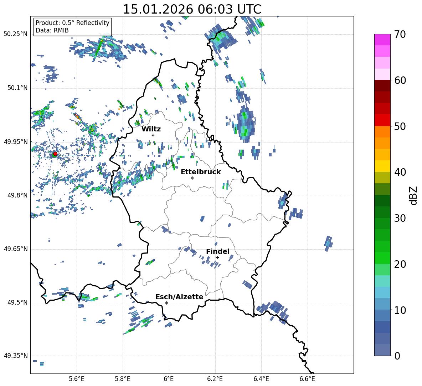
Task: Select the Esch/Alzette town label
Action: (x=179, y=297)
